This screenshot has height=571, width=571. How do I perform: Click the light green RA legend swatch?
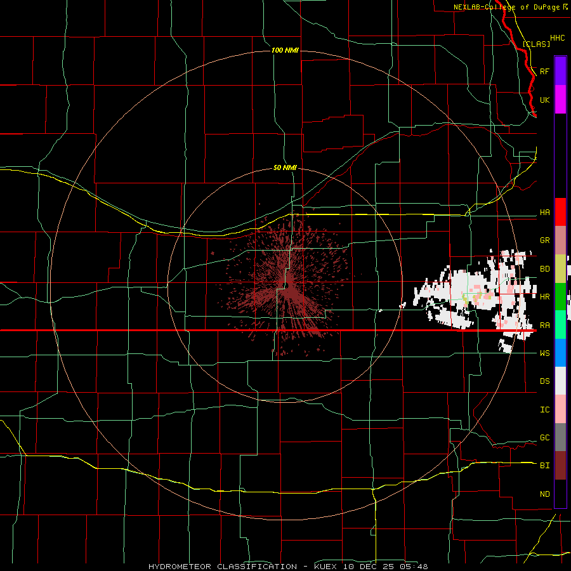560,325
